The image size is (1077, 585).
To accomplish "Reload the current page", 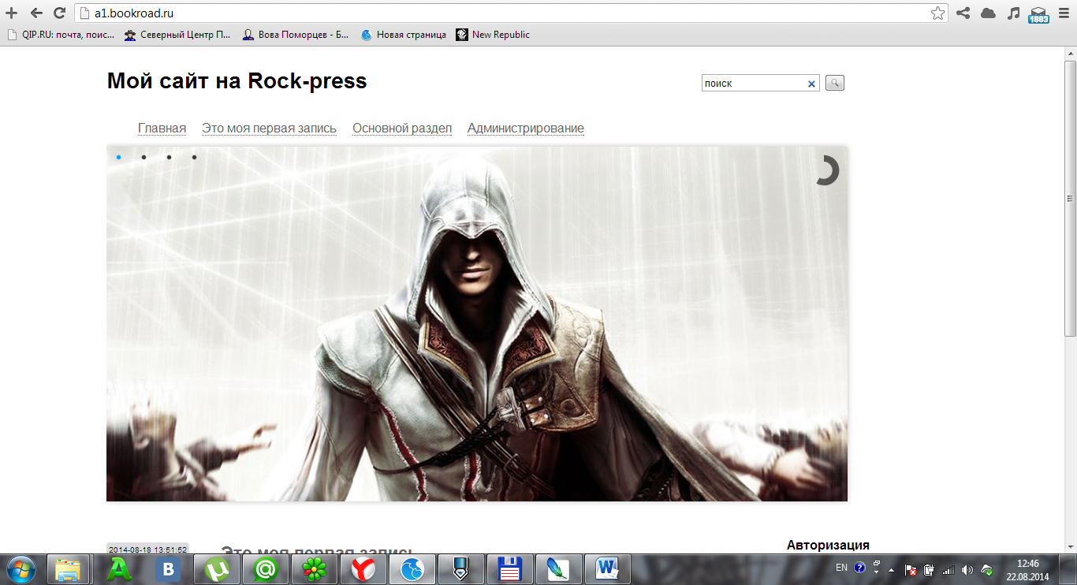I will point(59,13).
